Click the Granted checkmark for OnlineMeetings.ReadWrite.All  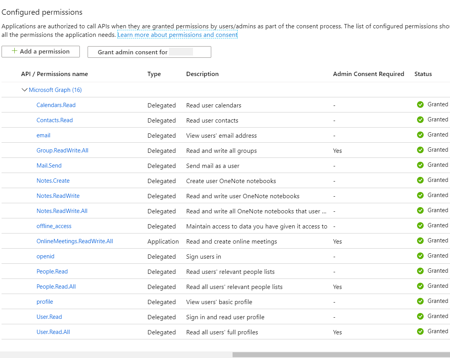pyautogui.click(x=420, y=241)
